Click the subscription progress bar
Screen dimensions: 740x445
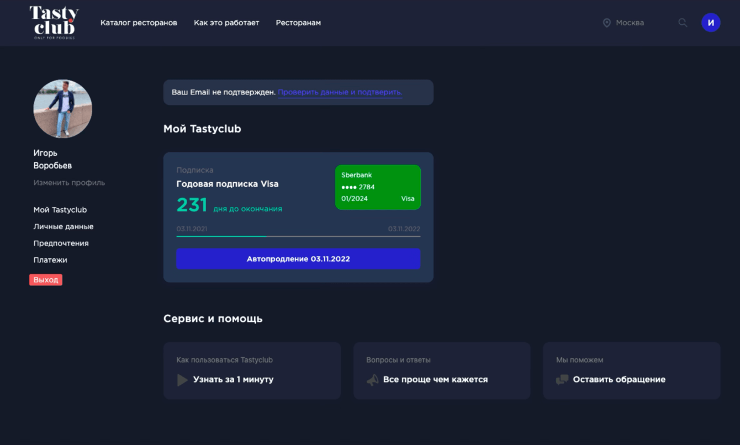298,236
